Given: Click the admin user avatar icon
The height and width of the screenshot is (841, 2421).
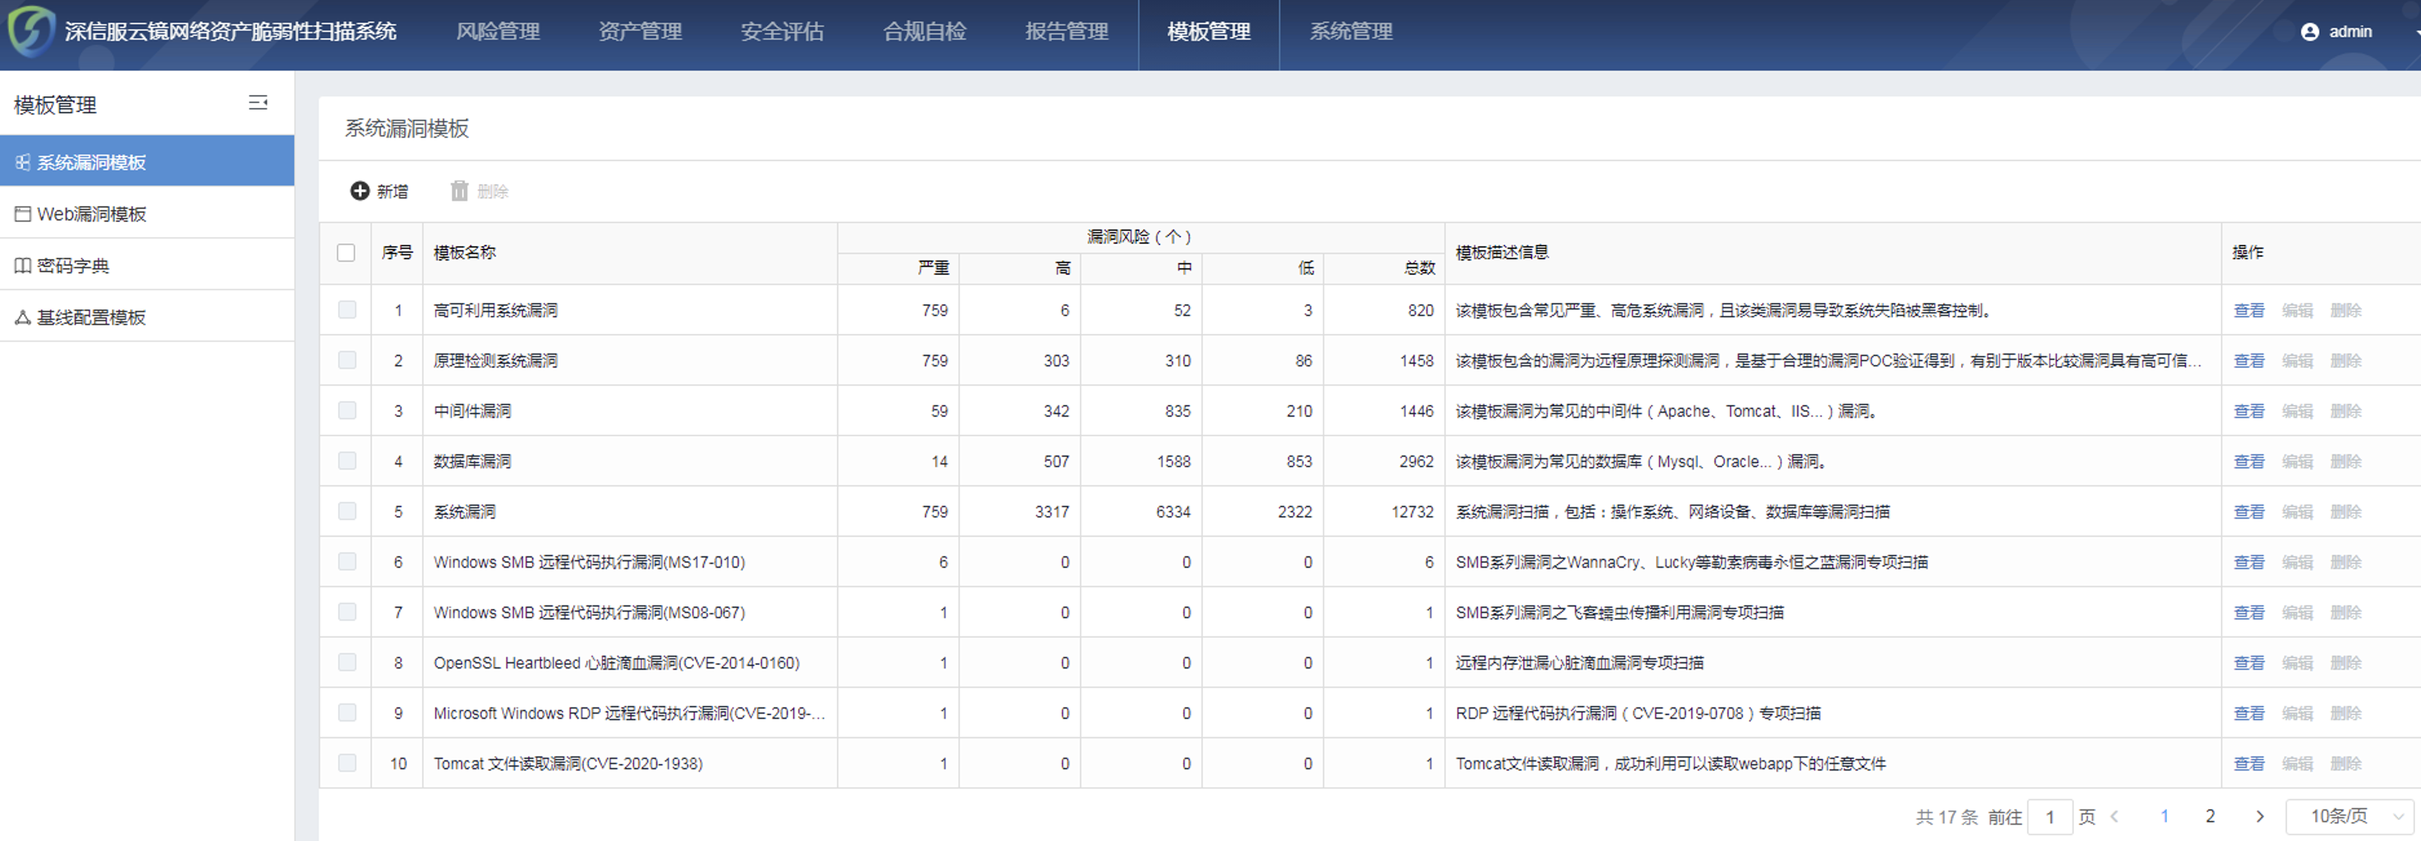Looking at the screenshot, I should (x=2309, y=31).
